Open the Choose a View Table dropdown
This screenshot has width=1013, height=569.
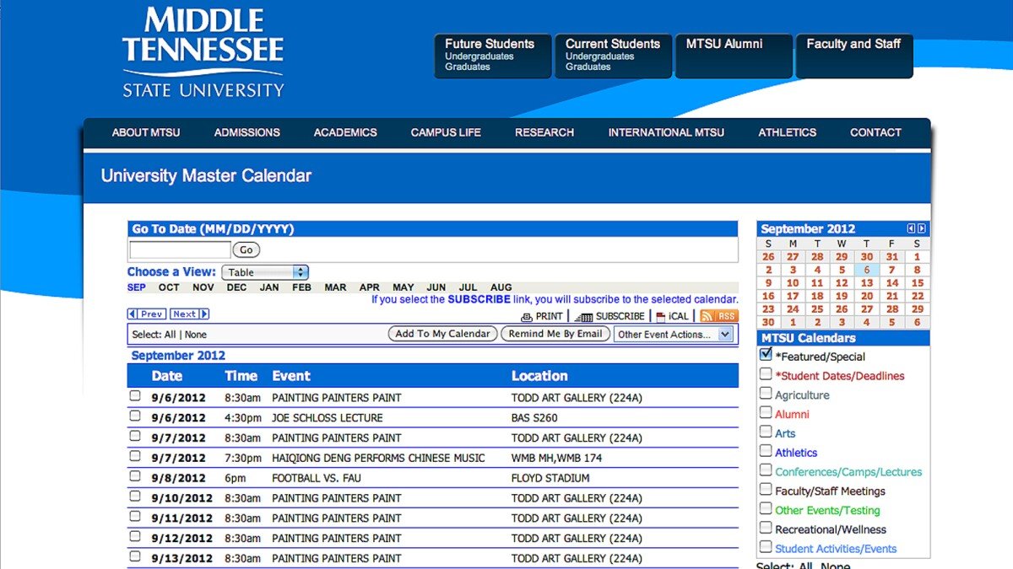click(x=265, y=272)
